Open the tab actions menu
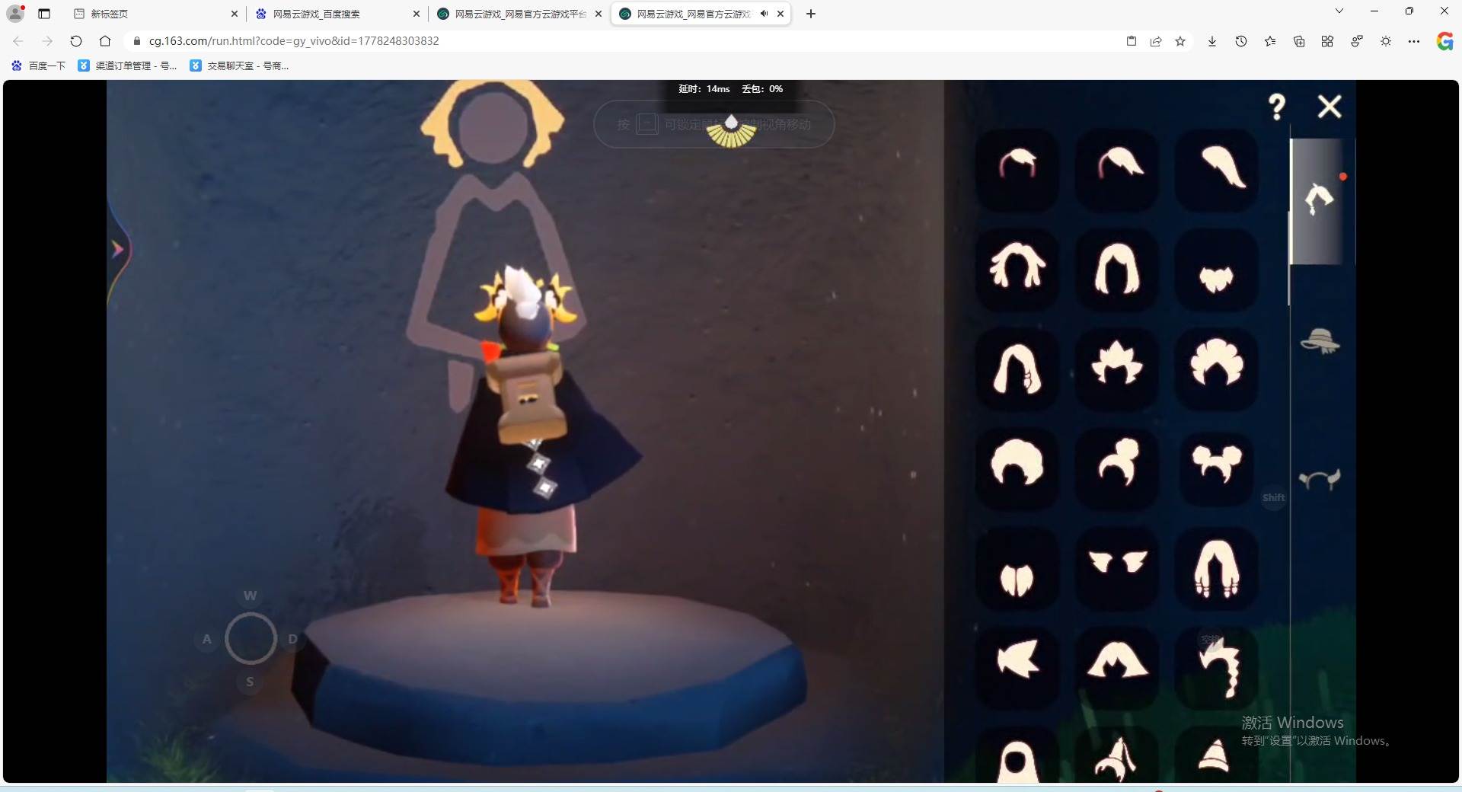This screenshot has width=1462, height=792. point(44,14)
